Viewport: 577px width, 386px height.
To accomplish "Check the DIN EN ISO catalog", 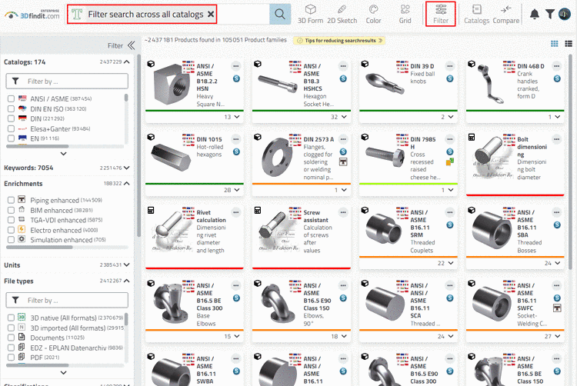I will click(x=11, y=109).
